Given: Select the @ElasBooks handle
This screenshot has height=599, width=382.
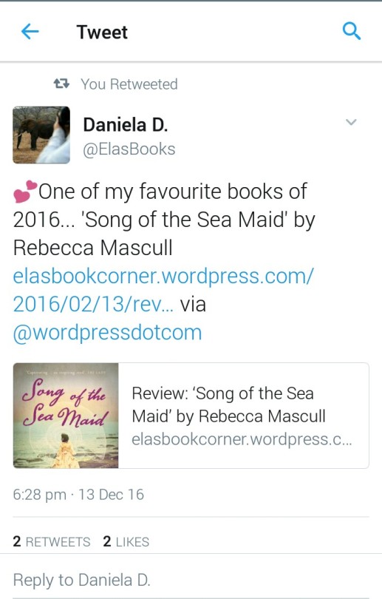Looking at the screenshot, I should [x=129, y=149].
